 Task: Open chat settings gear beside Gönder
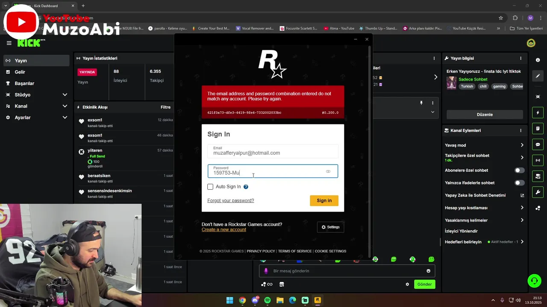[x=407, y=284]
